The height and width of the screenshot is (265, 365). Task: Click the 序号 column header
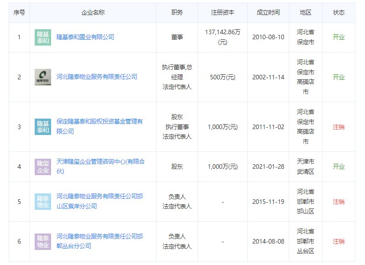(19, 13)
